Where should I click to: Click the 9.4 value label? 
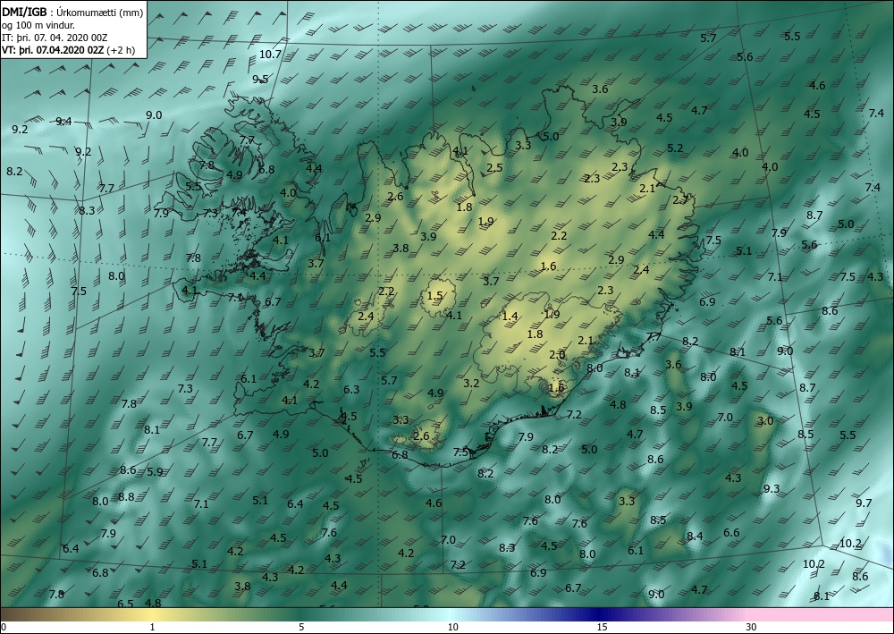63,122
